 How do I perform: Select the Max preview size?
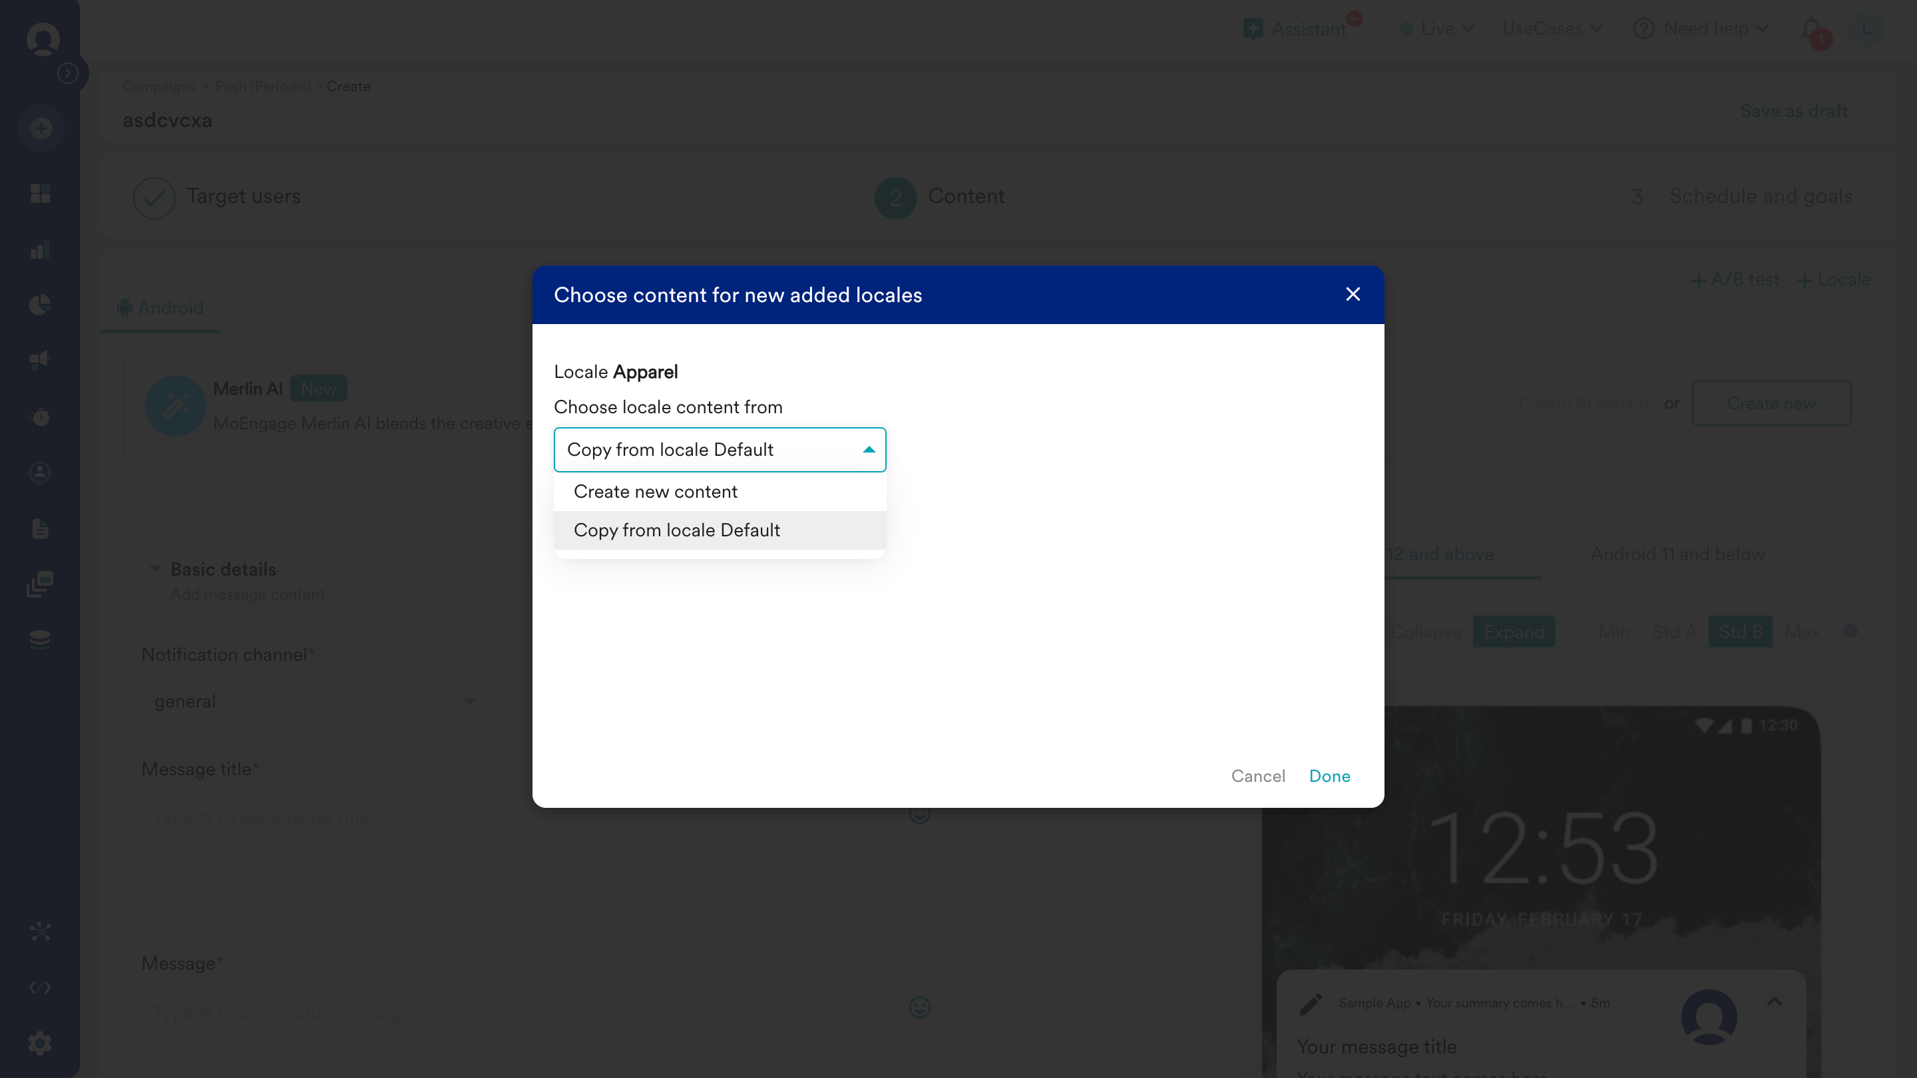[1803, 631]
